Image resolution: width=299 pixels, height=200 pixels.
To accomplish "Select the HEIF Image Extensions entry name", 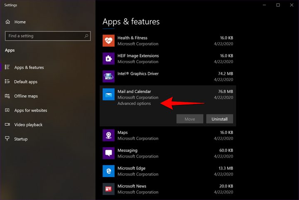I will click(138, 56).
